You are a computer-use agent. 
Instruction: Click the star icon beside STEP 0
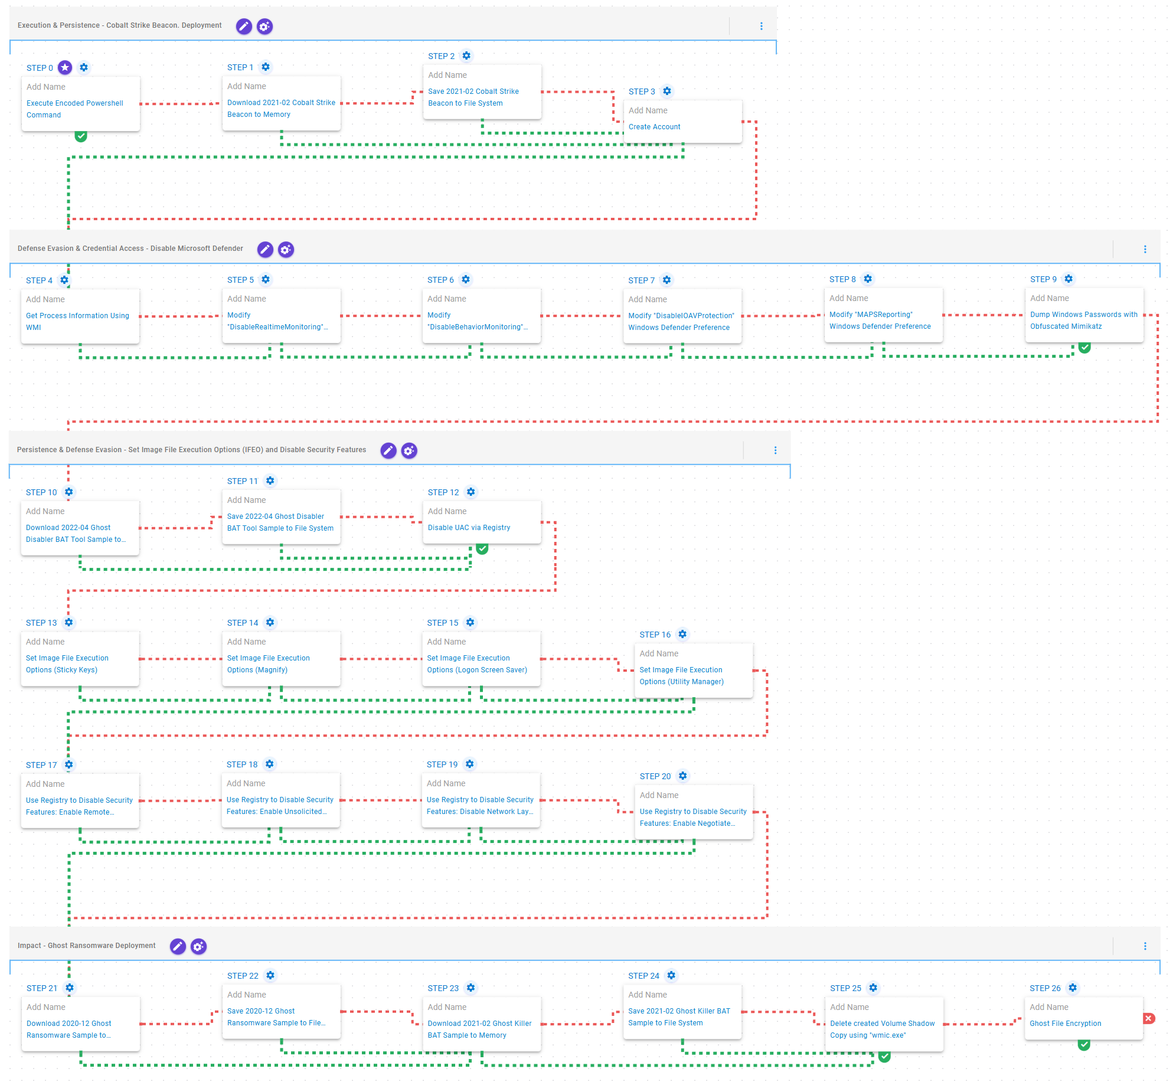point(65,68)
